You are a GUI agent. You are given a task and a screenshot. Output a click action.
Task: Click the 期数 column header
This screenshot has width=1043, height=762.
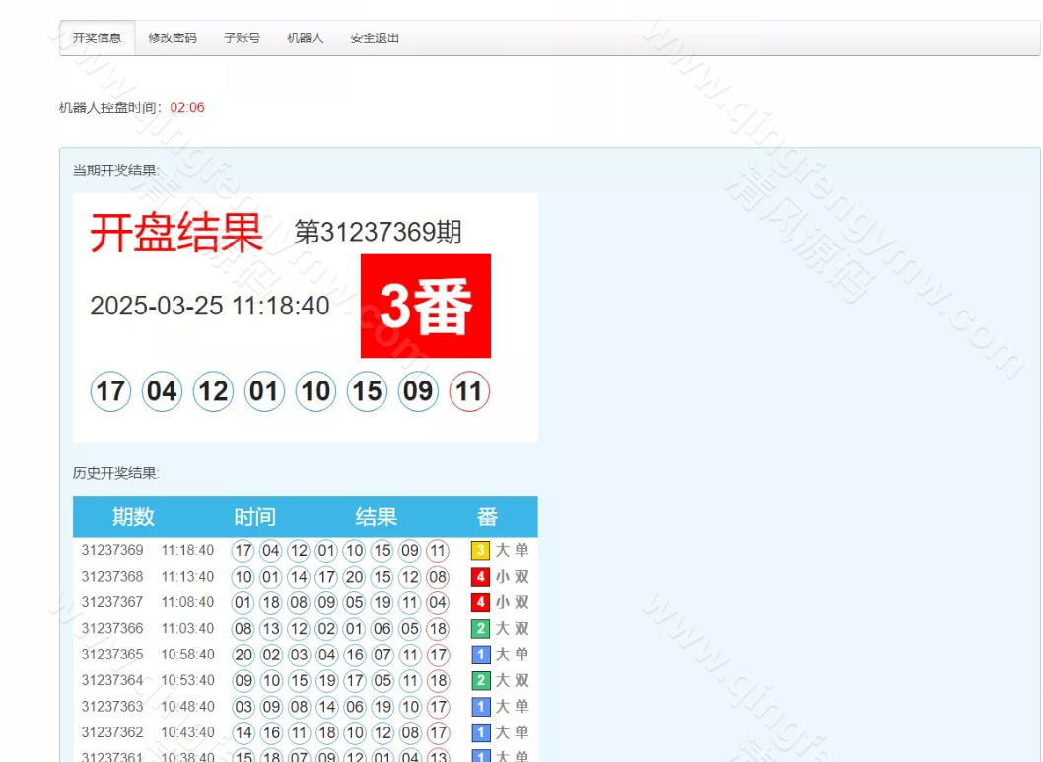coord(133,518)
